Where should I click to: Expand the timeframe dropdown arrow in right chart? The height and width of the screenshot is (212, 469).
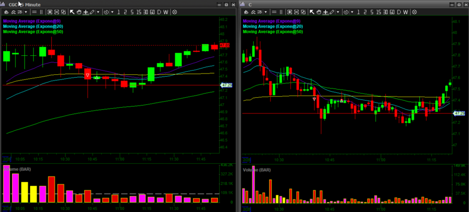351,12
